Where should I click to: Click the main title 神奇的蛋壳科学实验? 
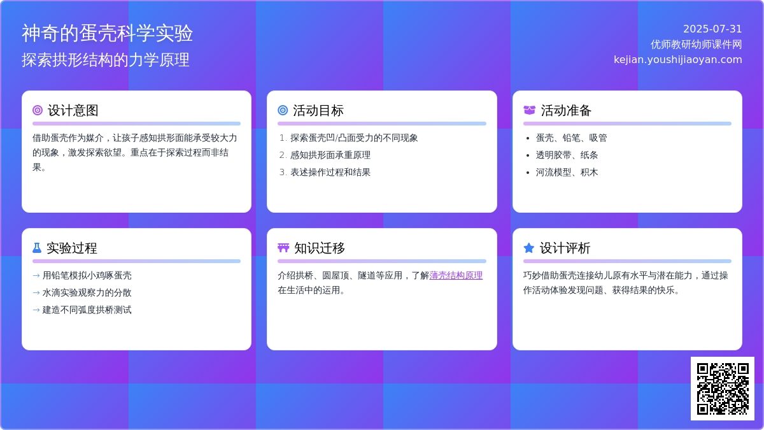pyautogui.click(x=108, y=33)
